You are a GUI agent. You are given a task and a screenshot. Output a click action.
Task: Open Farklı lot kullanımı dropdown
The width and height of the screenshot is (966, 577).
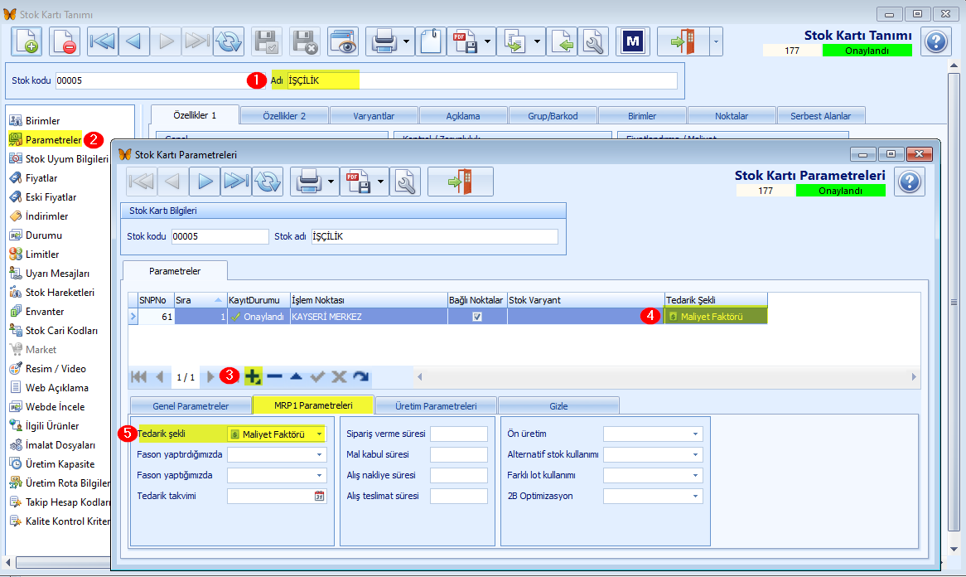[695, 475]
